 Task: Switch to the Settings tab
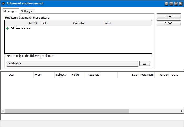click(27, 11)
